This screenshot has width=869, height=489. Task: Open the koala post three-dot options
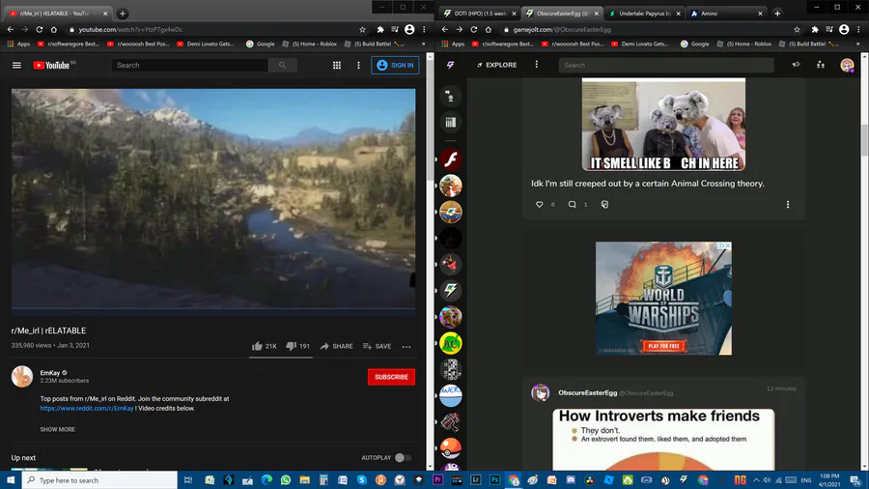(788, 205)
